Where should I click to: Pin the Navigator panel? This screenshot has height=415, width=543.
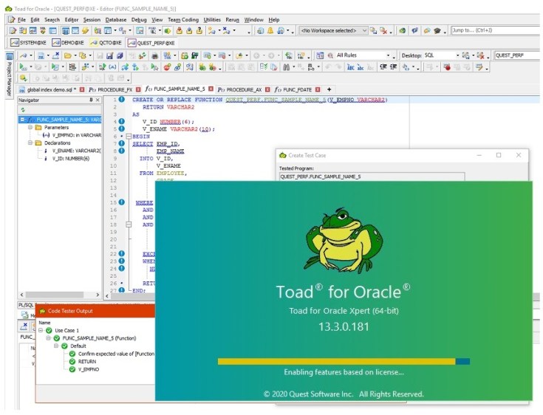click(91, 100)
